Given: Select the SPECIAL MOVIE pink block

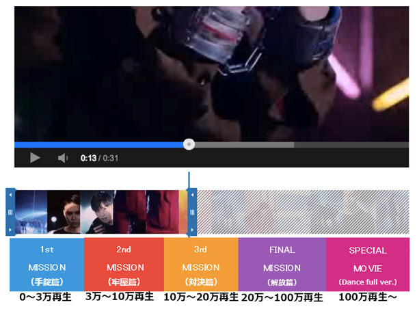Looking at the screenshot, I should (368, 265).
